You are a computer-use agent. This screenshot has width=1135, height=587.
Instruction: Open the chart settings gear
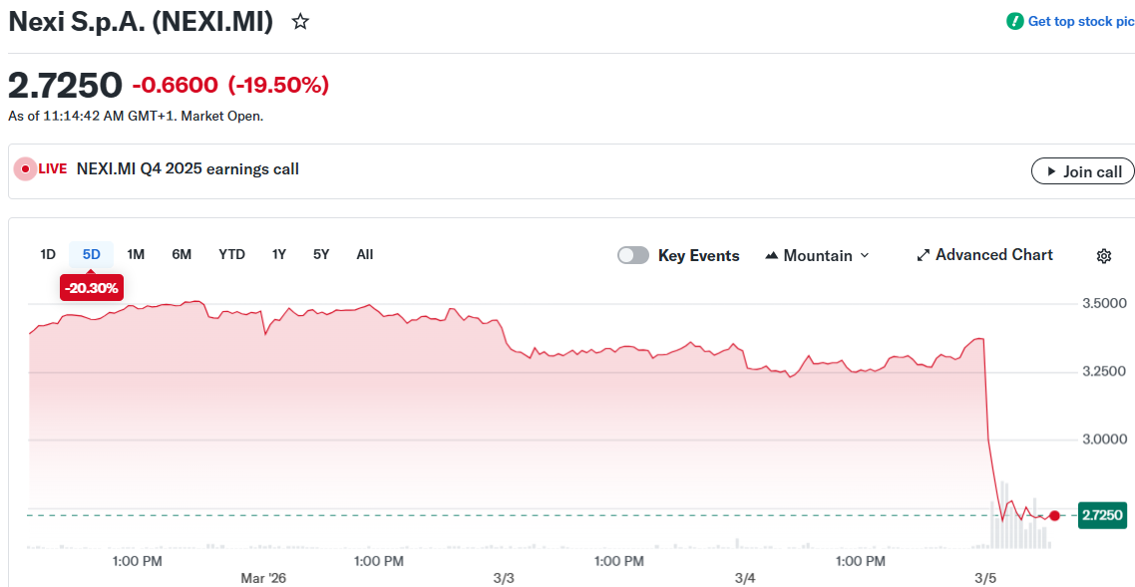(x=1103, y=255)
